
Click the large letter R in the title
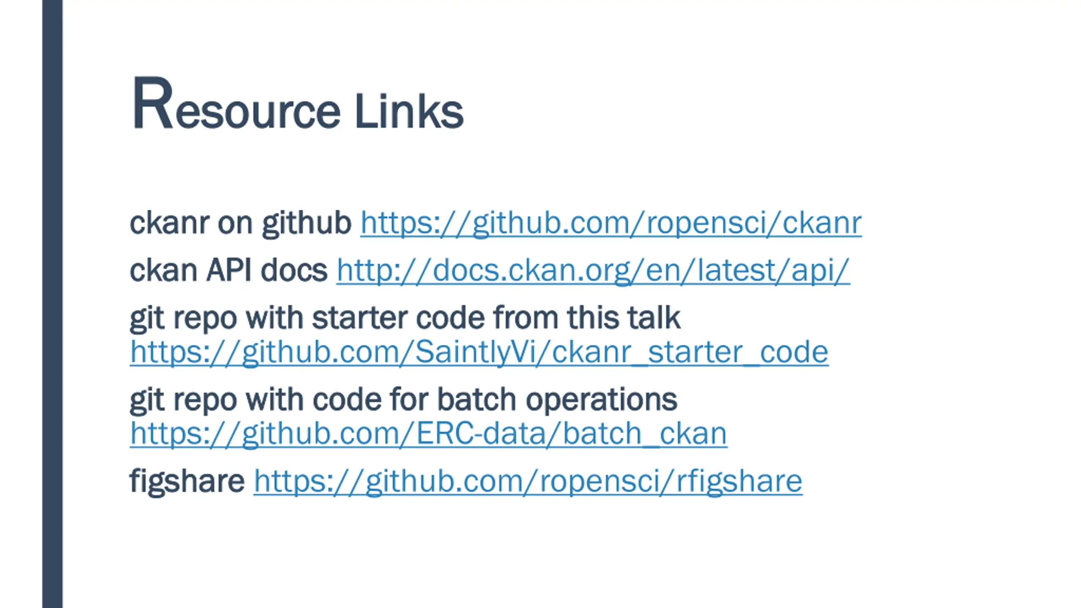pos(152,103)
